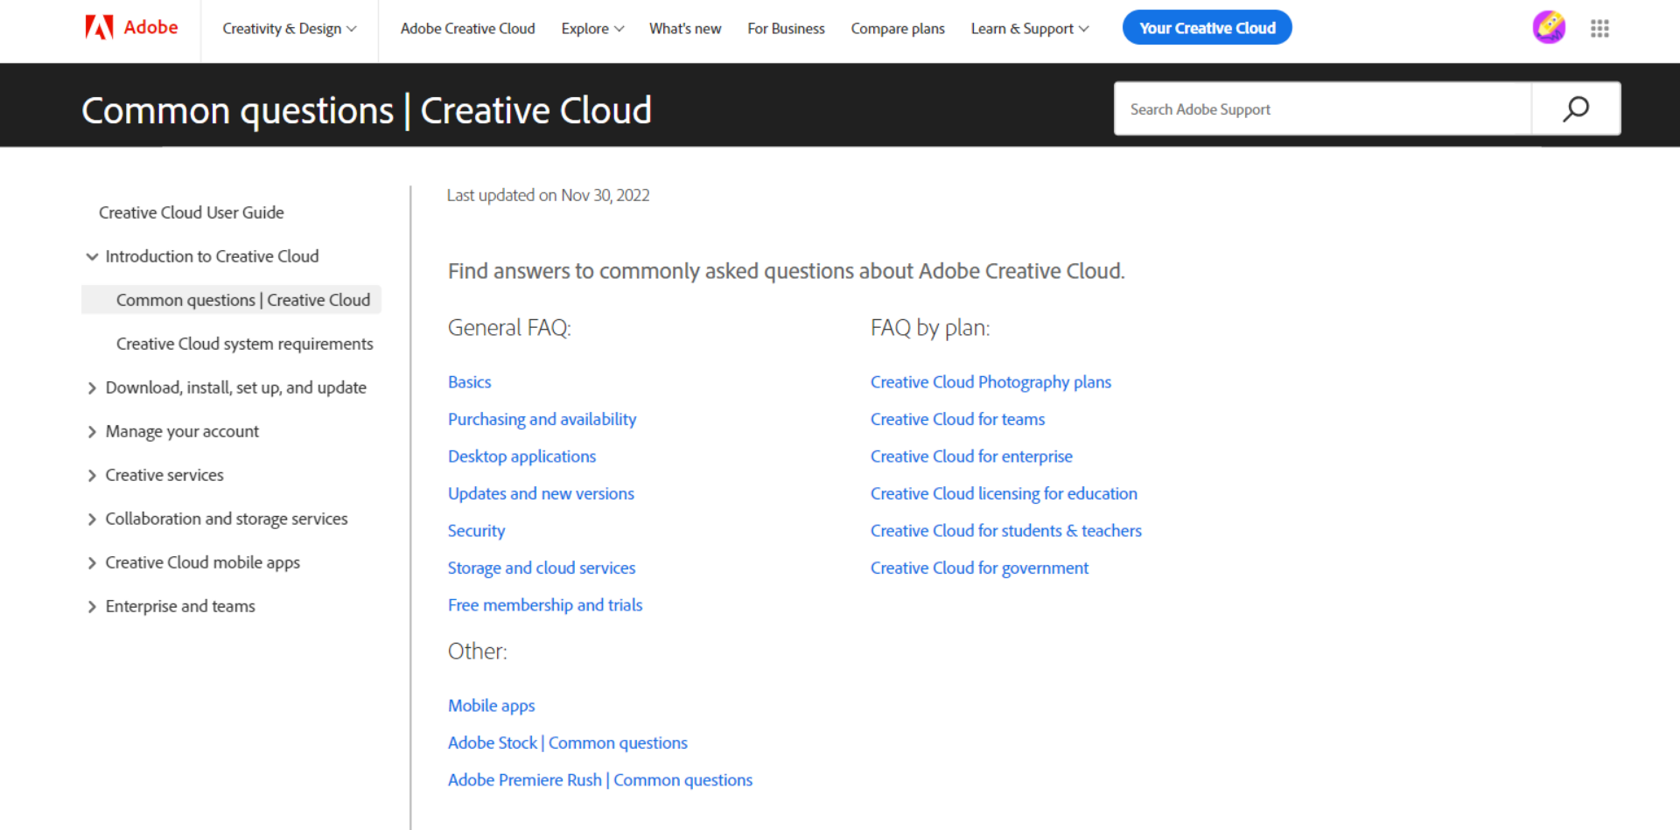This screenshot has height=830, width=1680.
Task: Open Creative Cloud Photography plans link
Action: click(990, 382)
